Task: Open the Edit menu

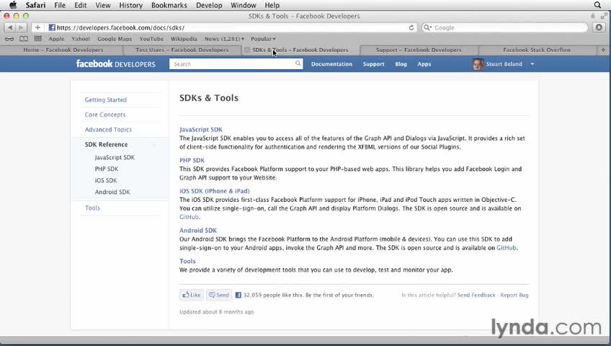Action: 80,5
